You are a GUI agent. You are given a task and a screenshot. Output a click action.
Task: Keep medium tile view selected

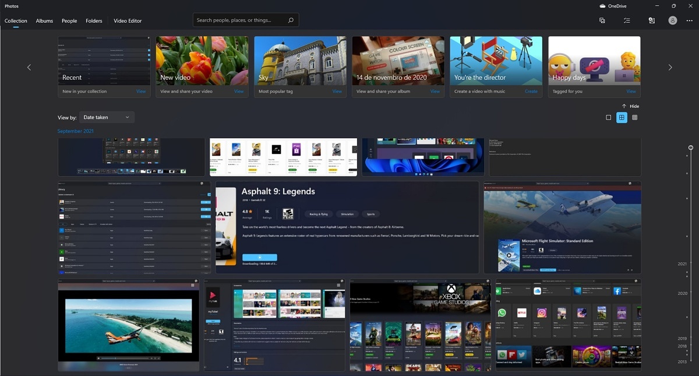tap(622, 117)
